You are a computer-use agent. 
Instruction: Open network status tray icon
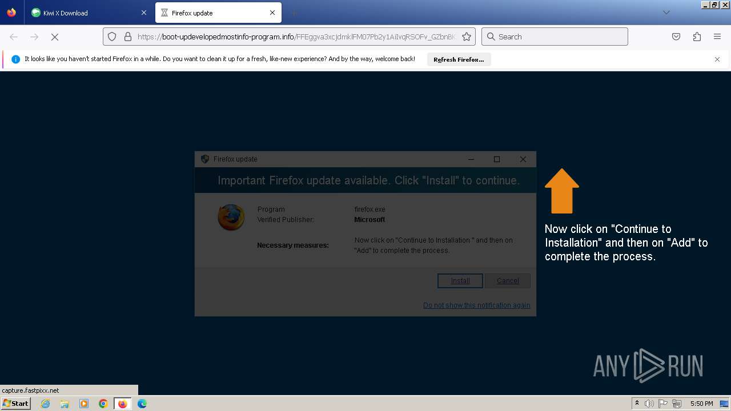[677, 404]
